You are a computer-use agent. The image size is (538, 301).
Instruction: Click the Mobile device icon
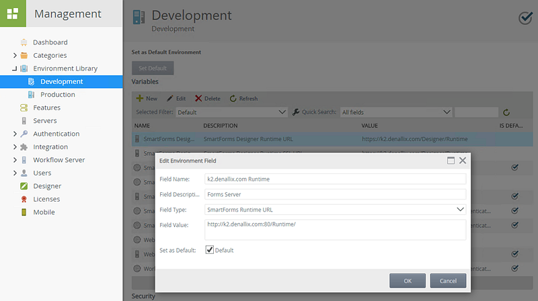tap(24, 212)
